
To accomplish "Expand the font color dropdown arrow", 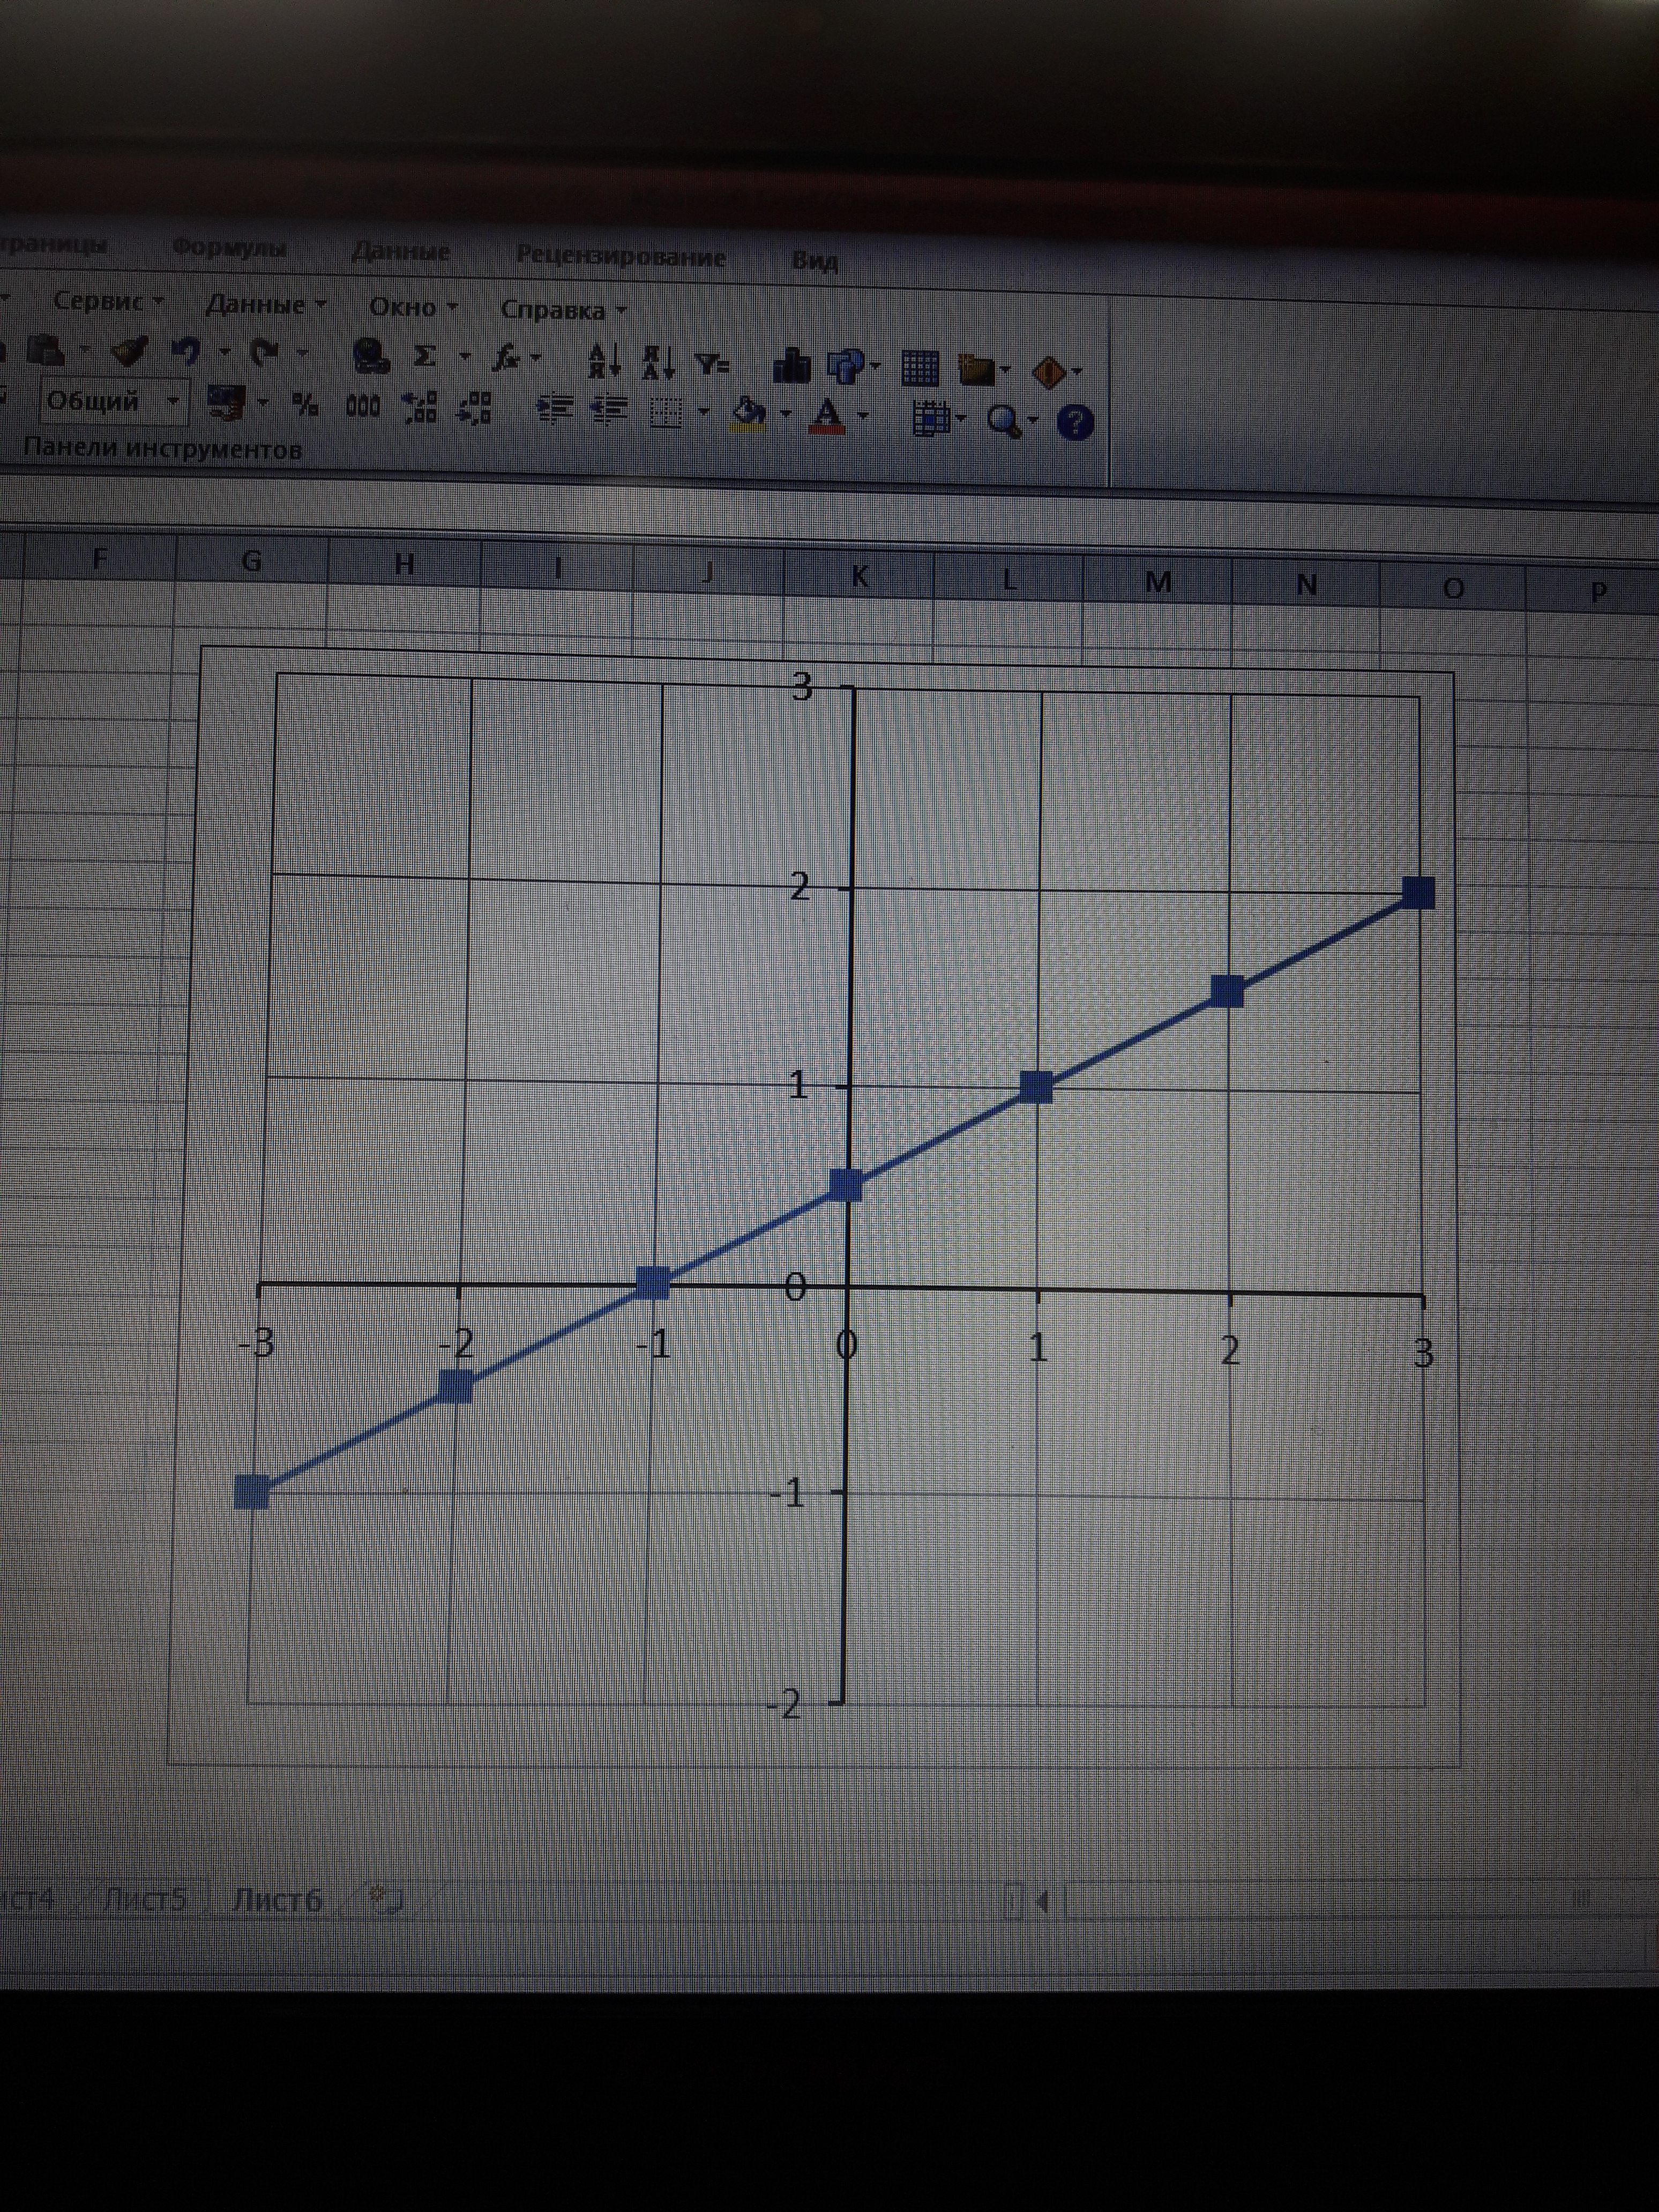I will (x=863, y=416).
